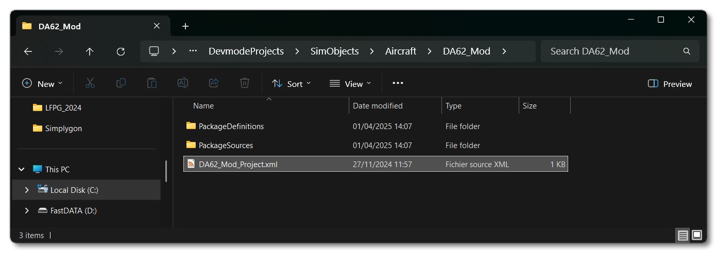
Task: Click the forward navigation arrow
Action: click(59, 51)
